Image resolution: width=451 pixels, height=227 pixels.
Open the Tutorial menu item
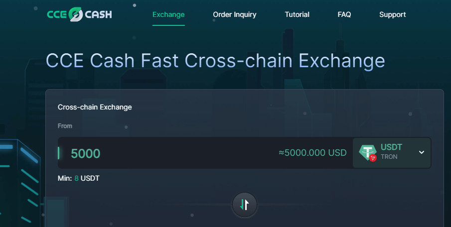(297, 14)
